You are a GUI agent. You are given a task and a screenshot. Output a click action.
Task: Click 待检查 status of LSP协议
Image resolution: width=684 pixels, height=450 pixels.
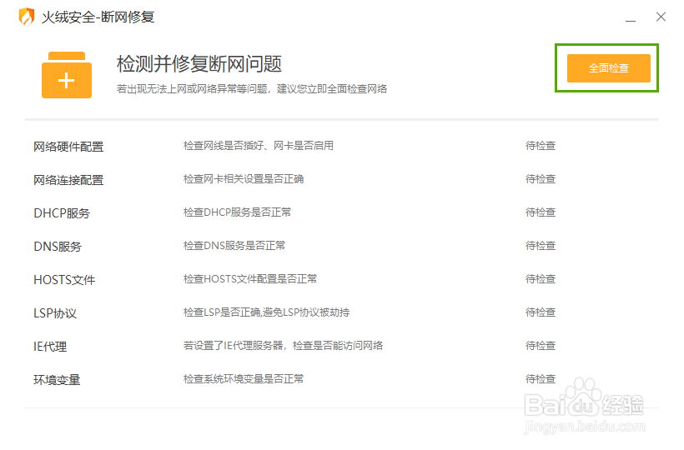tap(541, 312)
